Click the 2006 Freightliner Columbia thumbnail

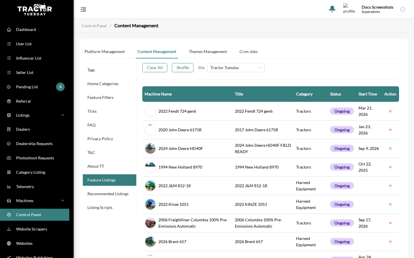(150, 223)
